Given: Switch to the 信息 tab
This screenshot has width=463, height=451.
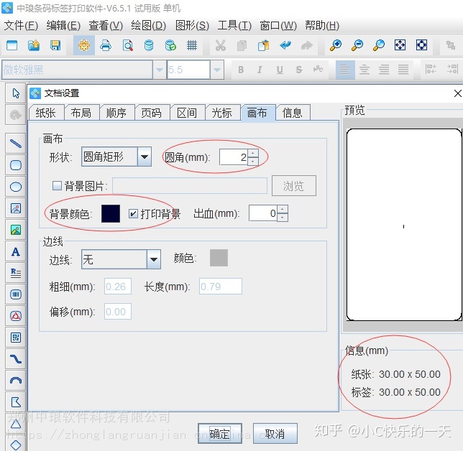Looking at the screenshot, I should [x=293, y=113].
